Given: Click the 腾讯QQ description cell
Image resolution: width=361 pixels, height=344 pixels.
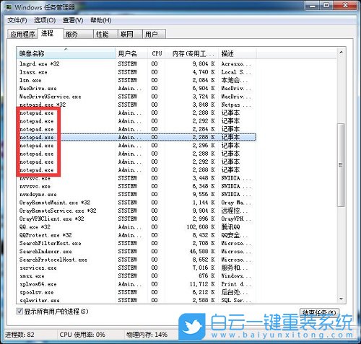Looking at the screenshot, I should (x=230, y=227).
